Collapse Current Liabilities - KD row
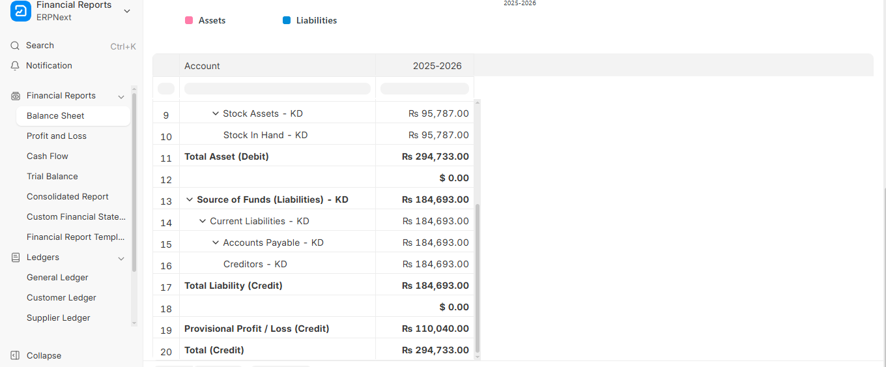886x367 pixels. coord(203,221)
